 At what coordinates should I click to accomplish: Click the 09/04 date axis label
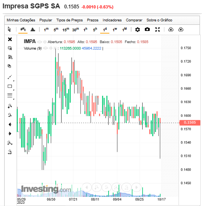[117, 200]
